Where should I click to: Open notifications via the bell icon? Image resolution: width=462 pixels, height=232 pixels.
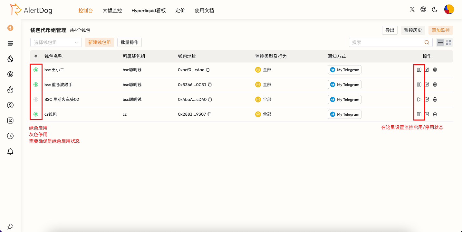click(10, 151)
